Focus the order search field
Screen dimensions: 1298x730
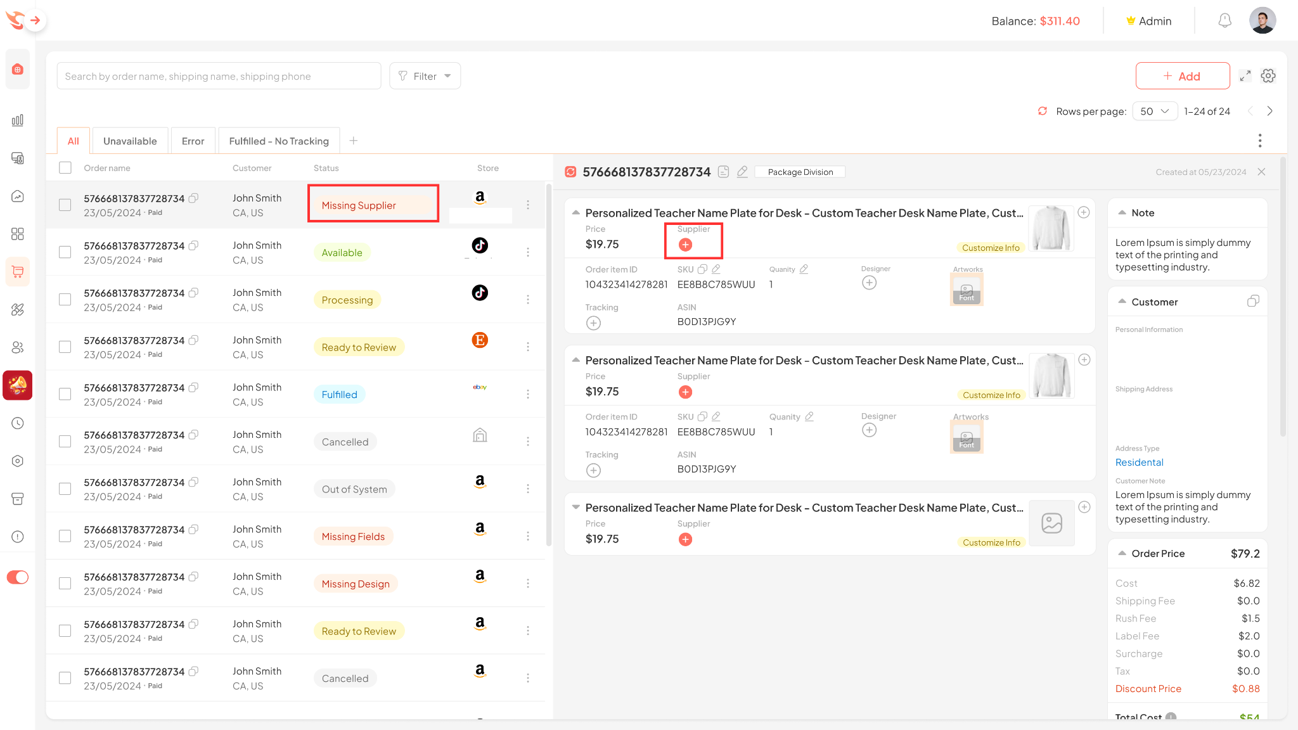219,76
